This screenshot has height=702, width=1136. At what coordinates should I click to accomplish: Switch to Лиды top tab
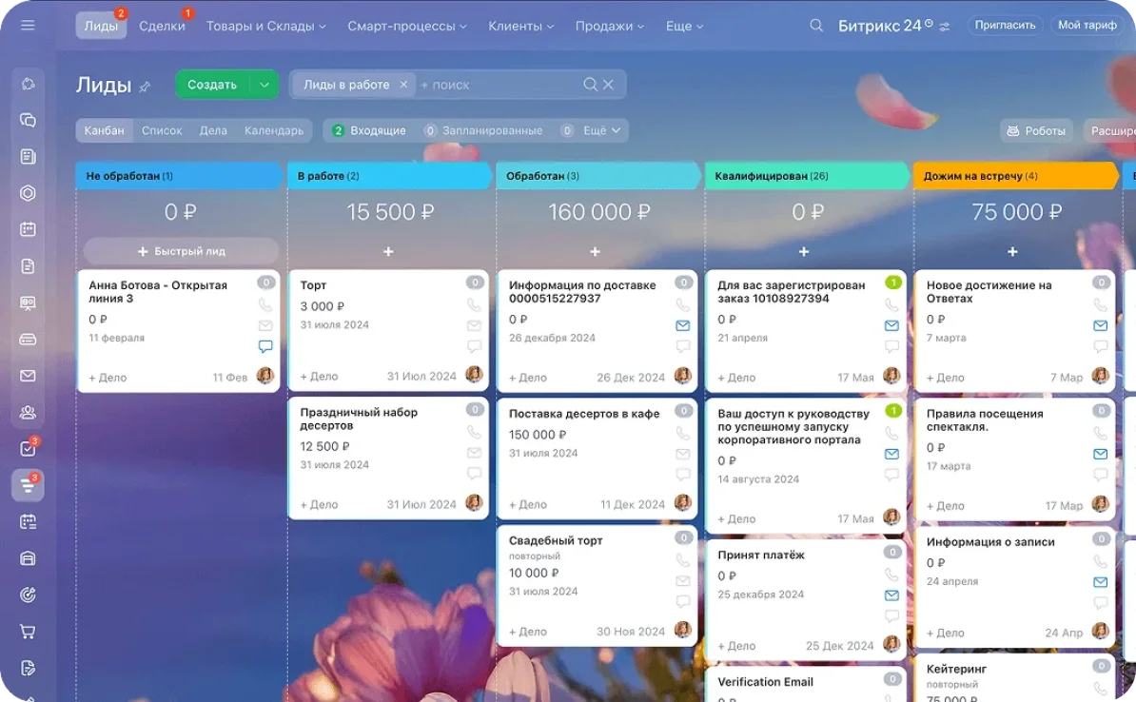pos(101,26)
